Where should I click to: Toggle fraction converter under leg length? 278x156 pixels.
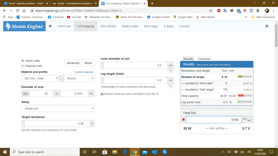coord(171,86)
